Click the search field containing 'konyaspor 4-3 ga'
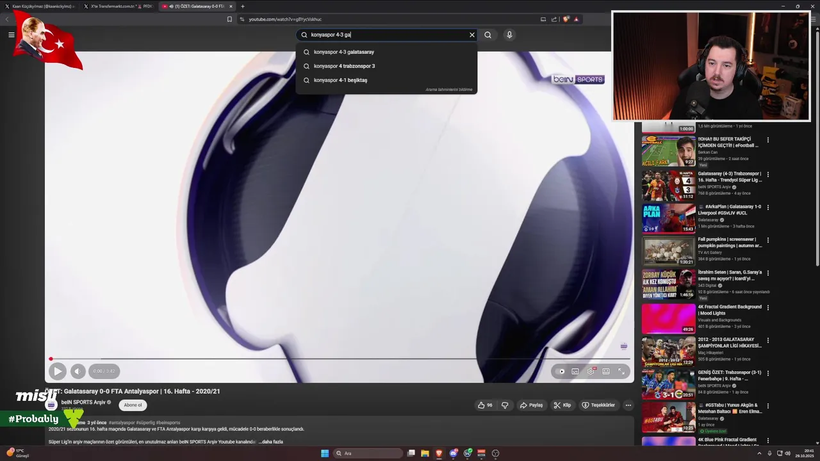 [388, 35]
